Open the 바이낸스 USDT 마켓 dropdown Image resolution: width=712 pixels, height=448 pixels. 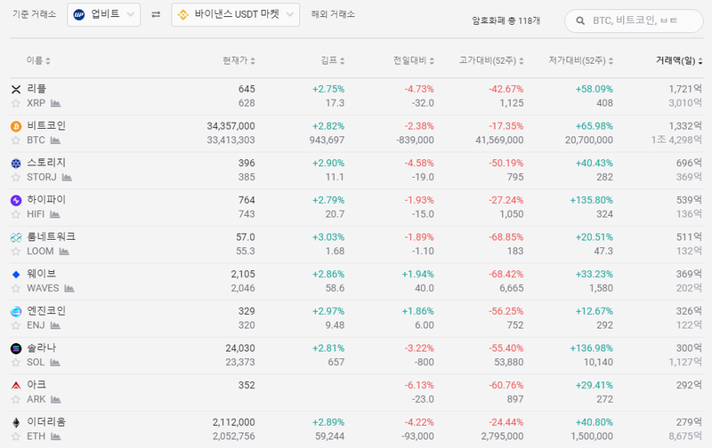pos(235,14)
